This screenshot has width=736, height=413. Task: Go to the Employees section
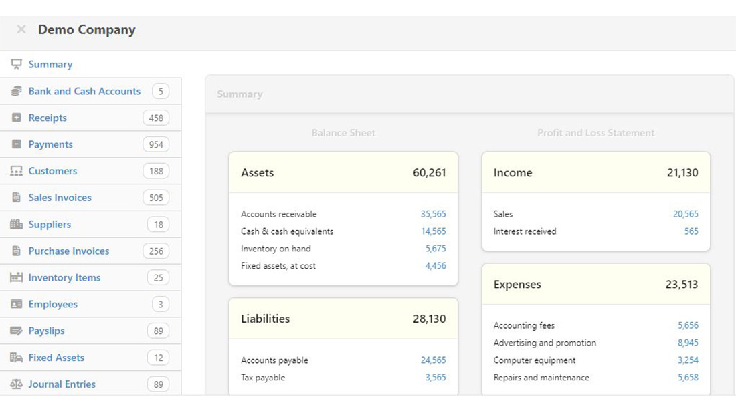[53, 304]
